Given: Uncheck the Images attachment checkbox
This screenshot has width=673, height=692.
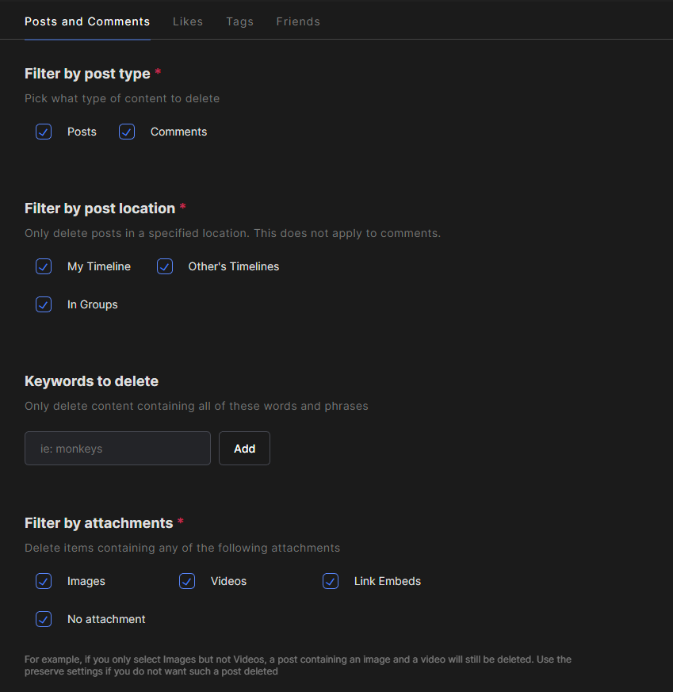Looking at the screenshot, I should tap(44, 581).
